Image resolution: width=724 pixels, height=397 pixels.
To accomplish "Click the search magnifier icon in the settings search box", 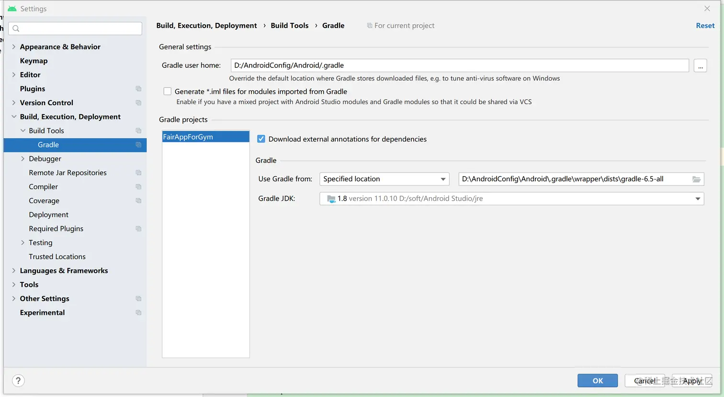I will (x=16, y=29).
